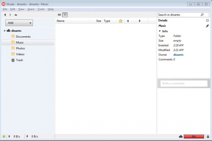Open the Videos folder
This screenshot has width=212, height=141.
pos(18,54)
